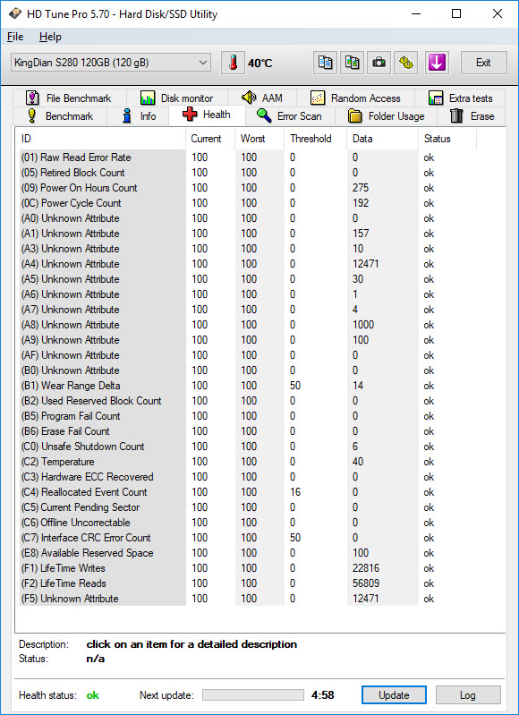Viewport: 519px width, 715px height.
Task: Copy screenshot to clipboard icon
Action: tap(352, 63)
